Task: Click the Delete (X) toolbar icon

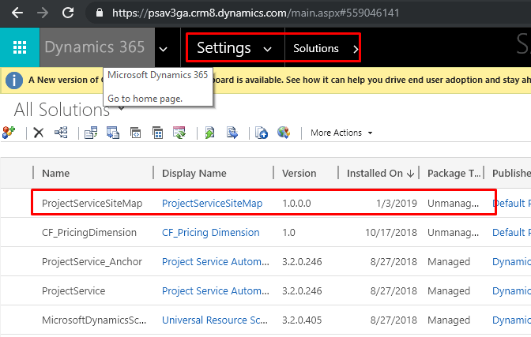Action: 39,133
